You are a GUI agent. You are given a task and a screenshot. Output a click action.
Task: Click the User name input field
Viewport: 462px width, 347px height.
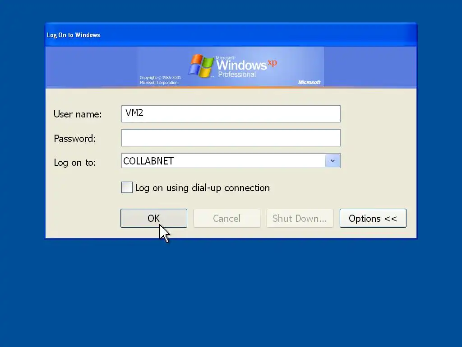tap(231, 114)
